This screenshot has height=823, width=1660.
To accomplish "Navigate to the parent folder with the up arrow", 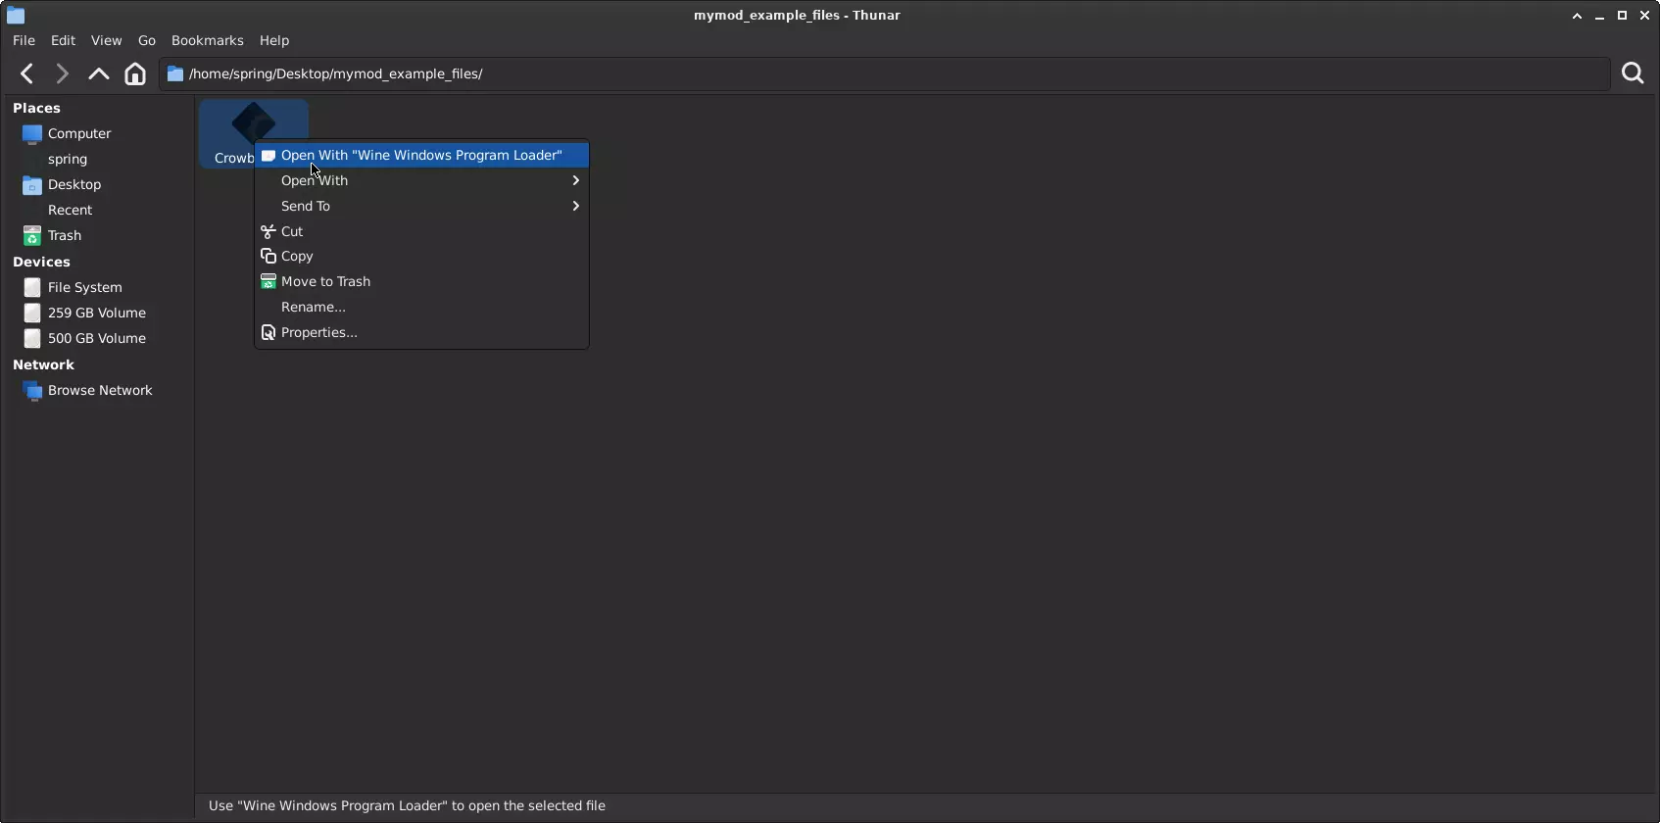I will tap(98, 73).
